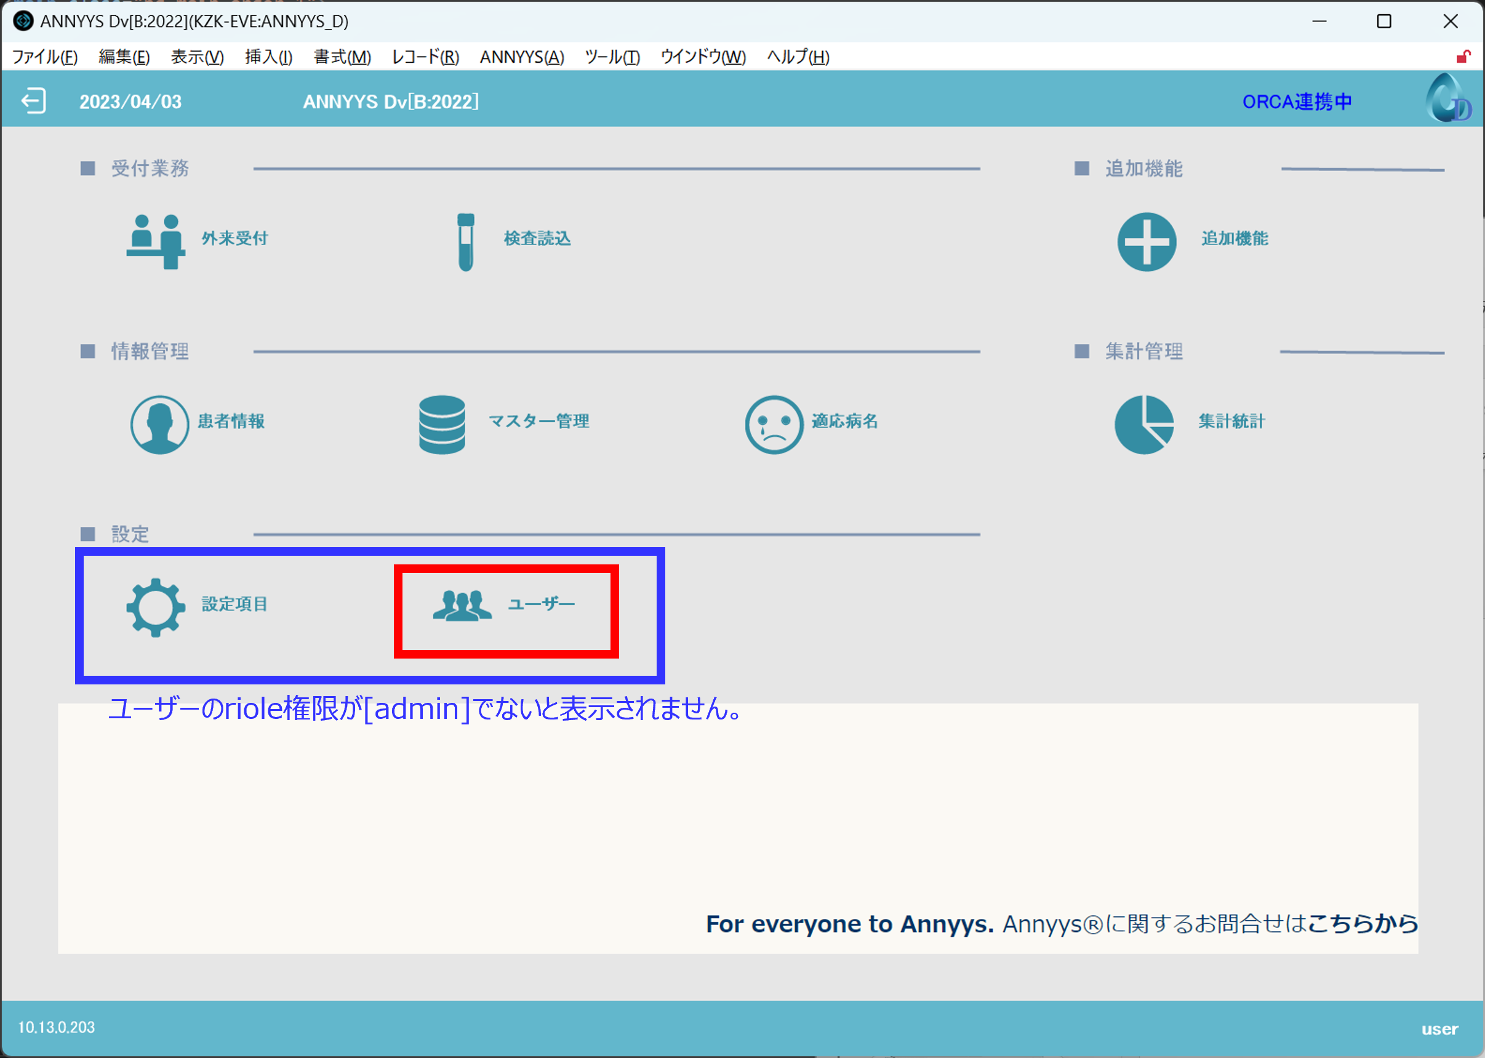
Task: Click the 患者情報 label
Action: (231, 421)
